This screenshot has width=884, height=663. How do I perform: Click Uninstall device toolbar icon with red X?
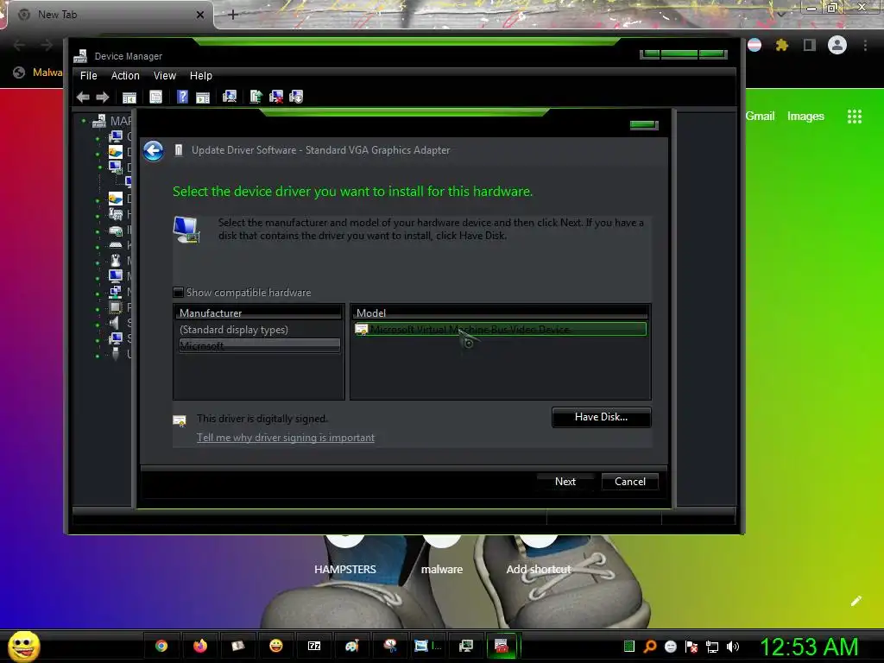(x=276, y=97)
